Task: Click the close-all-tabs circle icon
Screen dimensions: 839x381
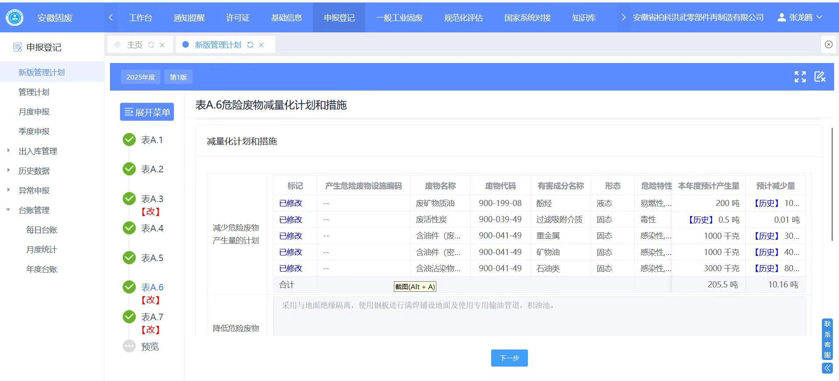Action: coord(828,45)
